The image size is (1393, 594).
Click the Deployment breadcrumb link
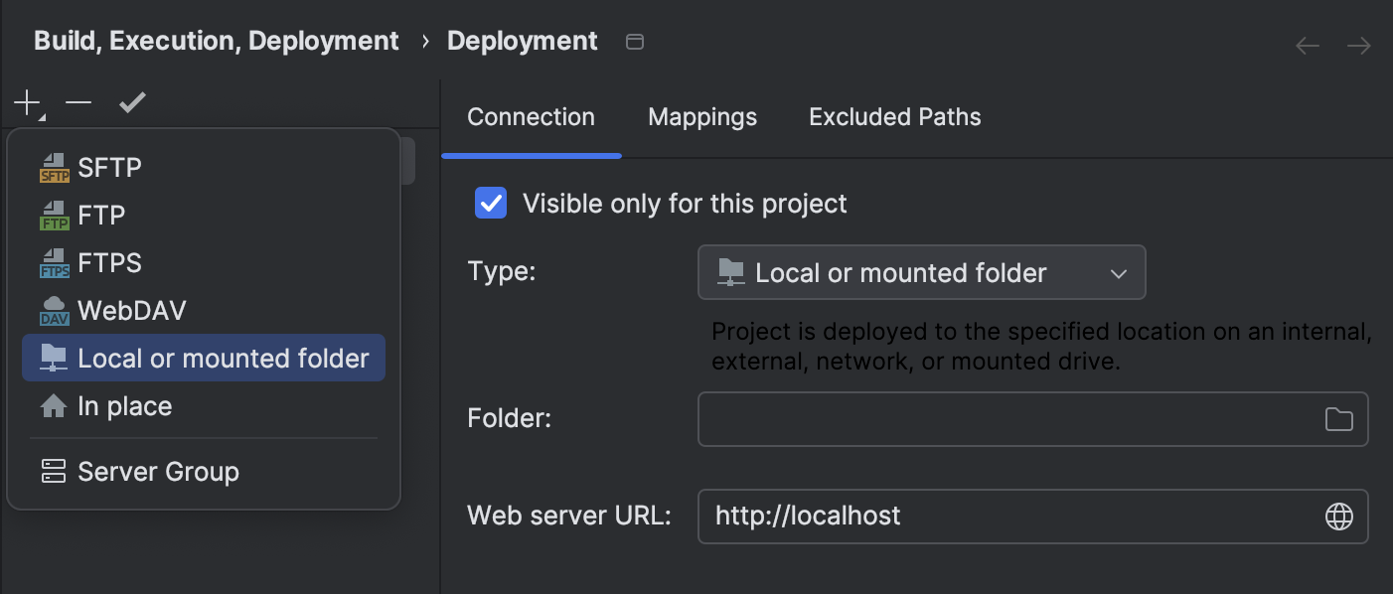(x=522, y=41)
